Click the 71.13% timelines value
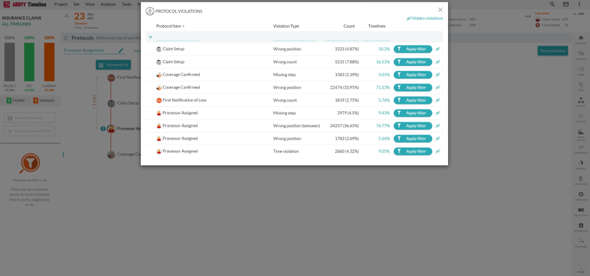 tap(383, 88)
